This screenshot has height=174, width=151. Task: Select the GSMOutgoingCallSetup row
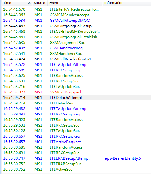77,26
